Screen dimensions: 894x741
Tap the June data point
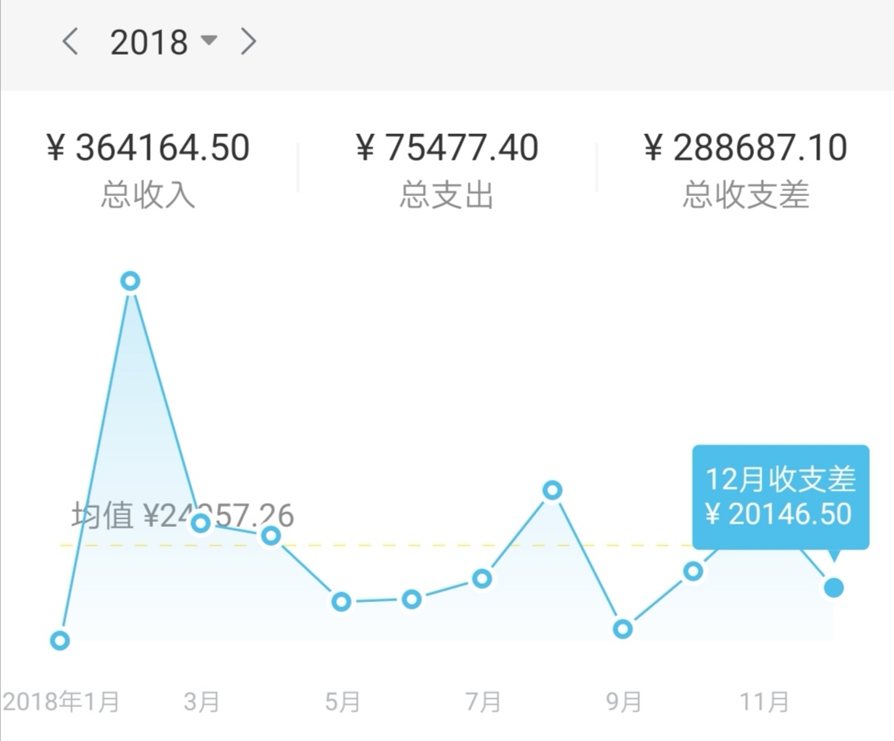[411, 600]
